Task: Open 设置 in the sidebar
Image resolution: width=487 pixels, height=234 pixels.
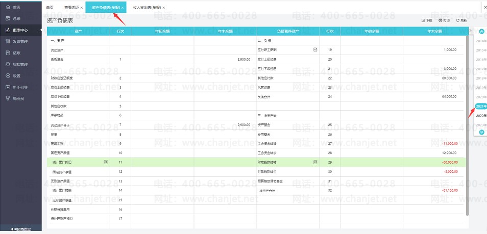Action: [x=16, y=75]
